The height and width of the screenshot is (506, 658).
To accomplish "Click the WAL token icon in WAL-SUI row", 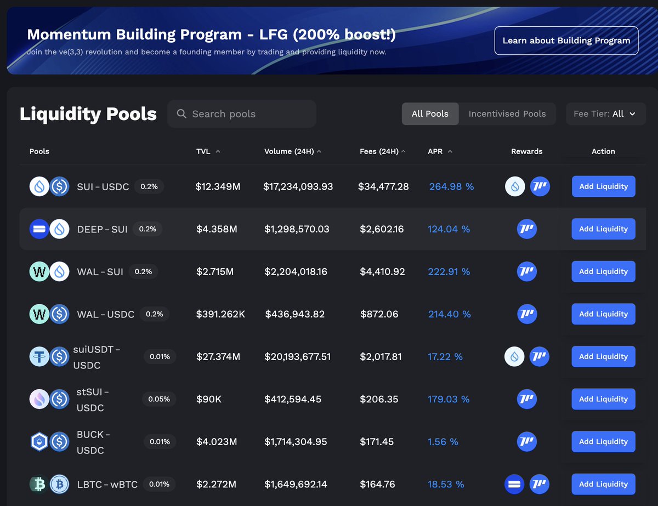I will [x=39, y=271].
